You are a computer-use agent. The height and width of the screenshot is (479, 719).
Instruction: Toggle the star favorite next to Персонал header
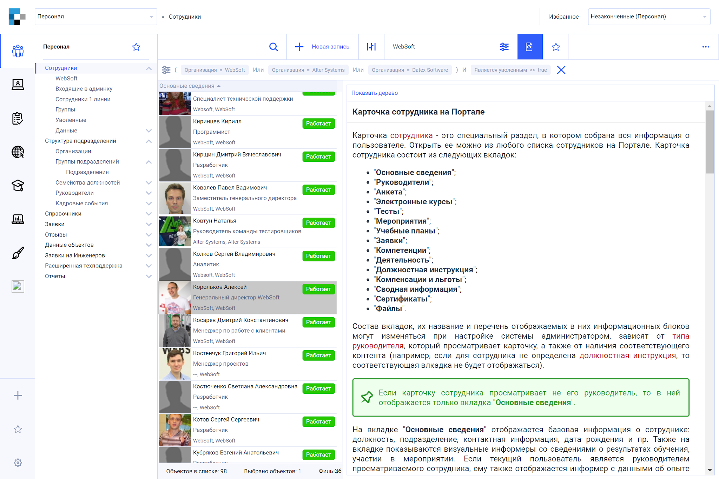pyautogui.click(x=136, y=47)
